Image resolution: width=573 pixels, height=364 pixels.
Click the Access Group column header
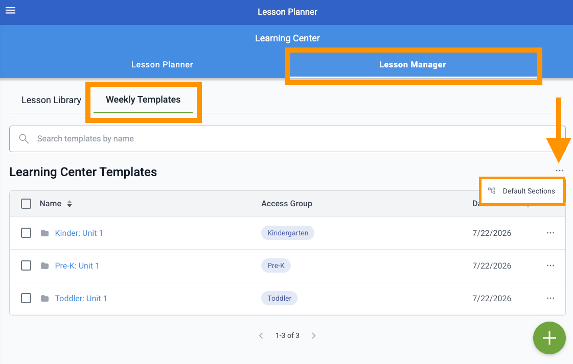[x=286, y=204]
